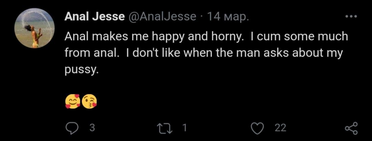Click the reply count showing 3
The height and width of the screenshot is (141, 372).
pos(92,128)
